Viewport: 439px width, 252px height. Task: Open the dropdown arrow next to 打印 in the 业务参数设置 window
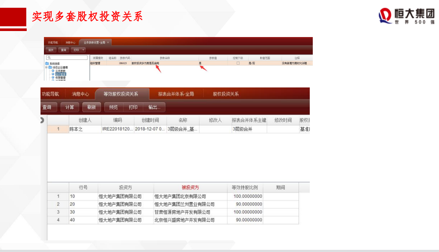pyautogui.click(x=83, y=50)
